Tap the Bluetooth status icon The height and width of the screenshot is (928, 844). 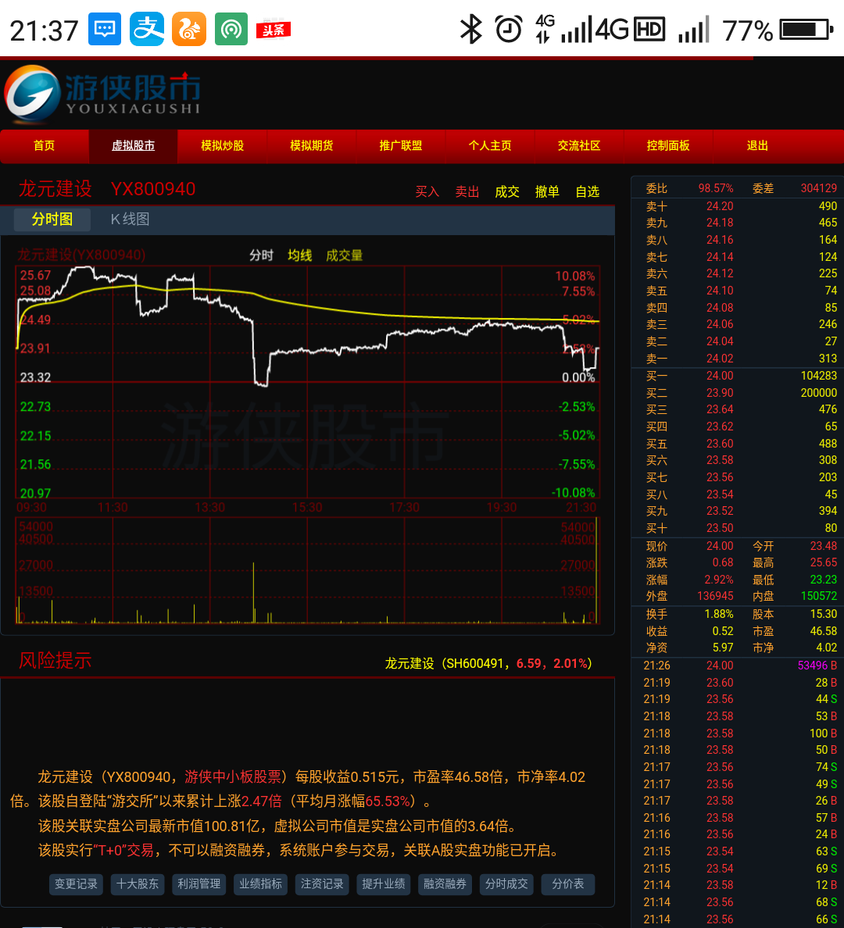coord(470,30)
